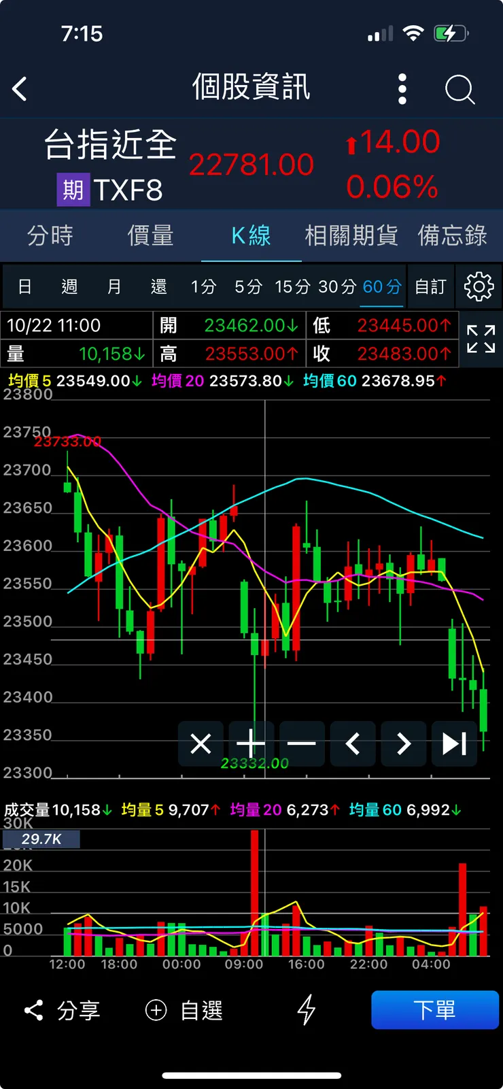Tap the 均量 5 volume average label
The image size is (503, 1089).
142,810
